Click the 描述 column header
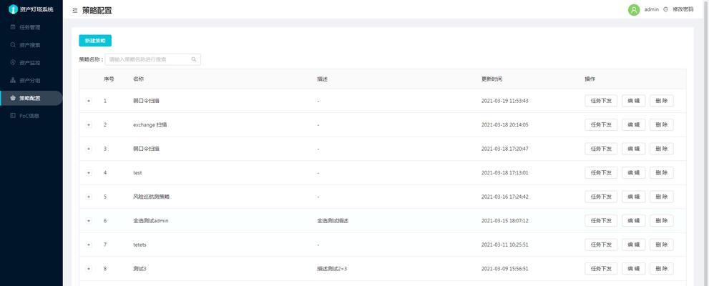709x286 pixels. [x=323, y=79]
